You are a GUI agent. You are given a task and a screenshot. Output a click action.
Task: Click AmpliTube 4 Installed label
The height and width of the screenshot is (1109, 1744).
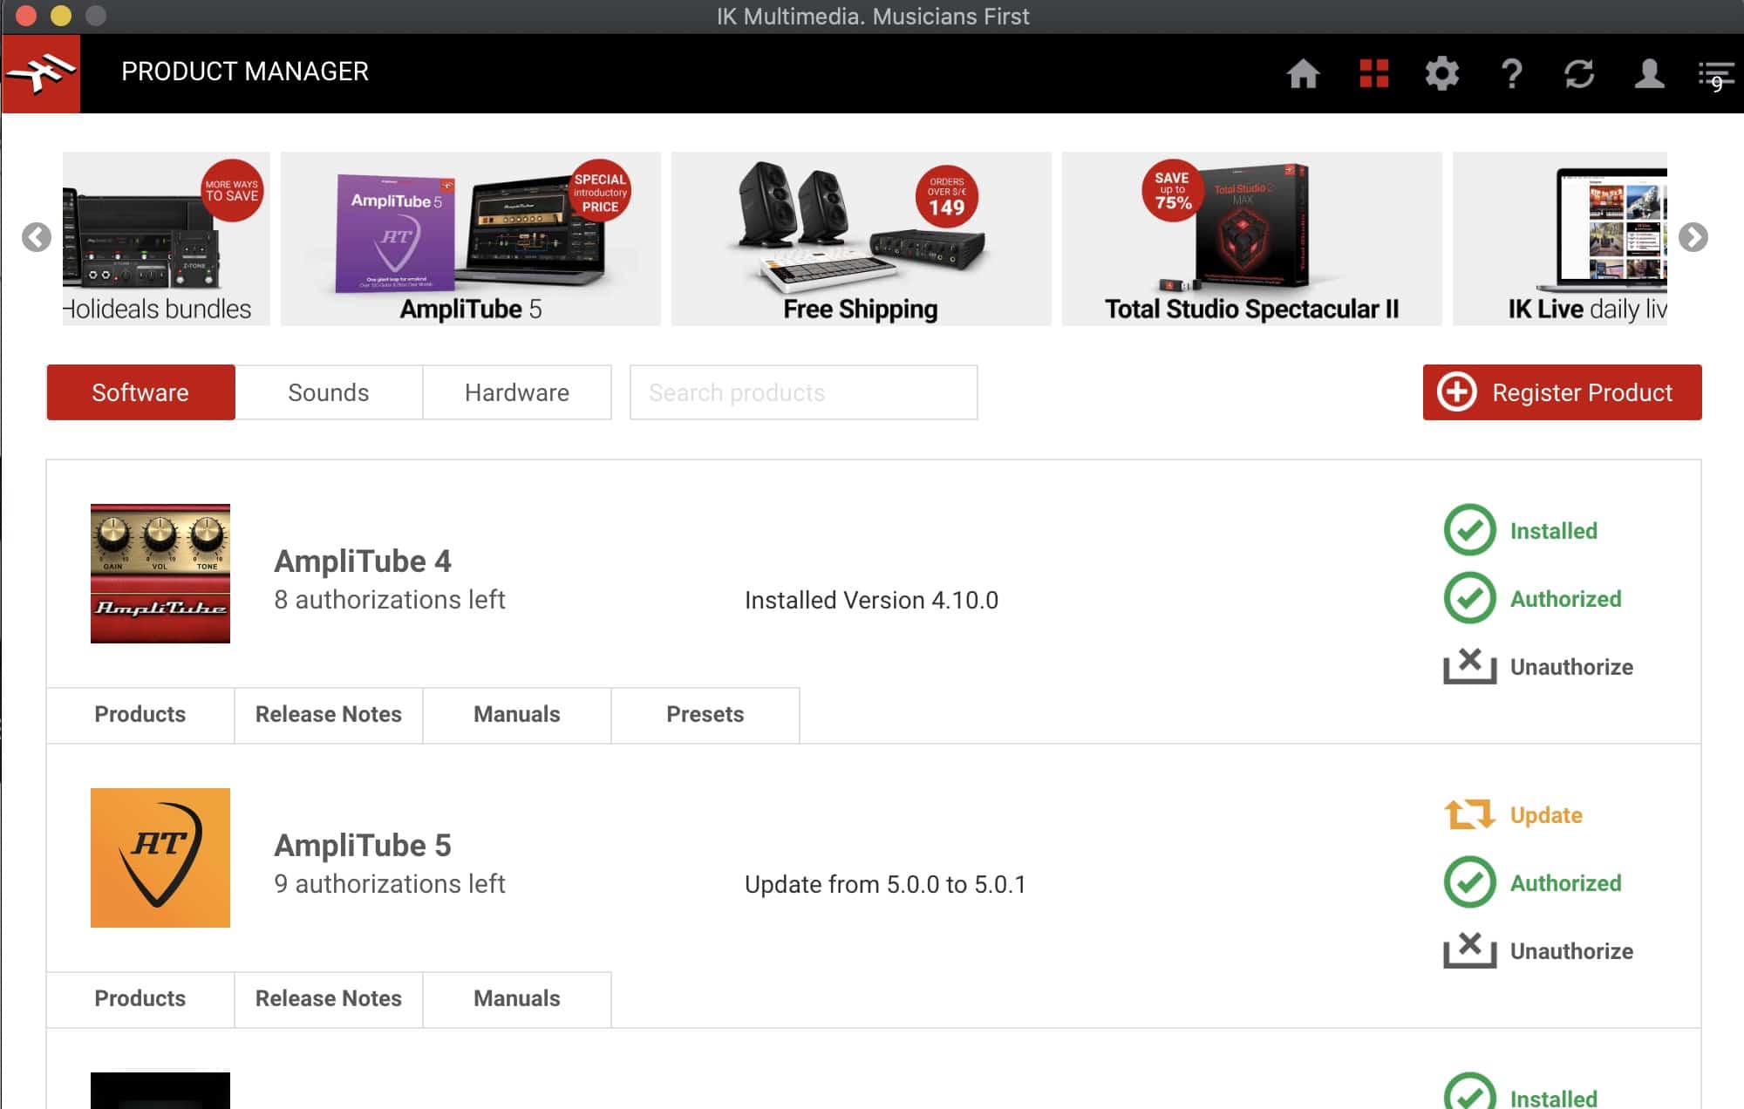(1554, 531)
